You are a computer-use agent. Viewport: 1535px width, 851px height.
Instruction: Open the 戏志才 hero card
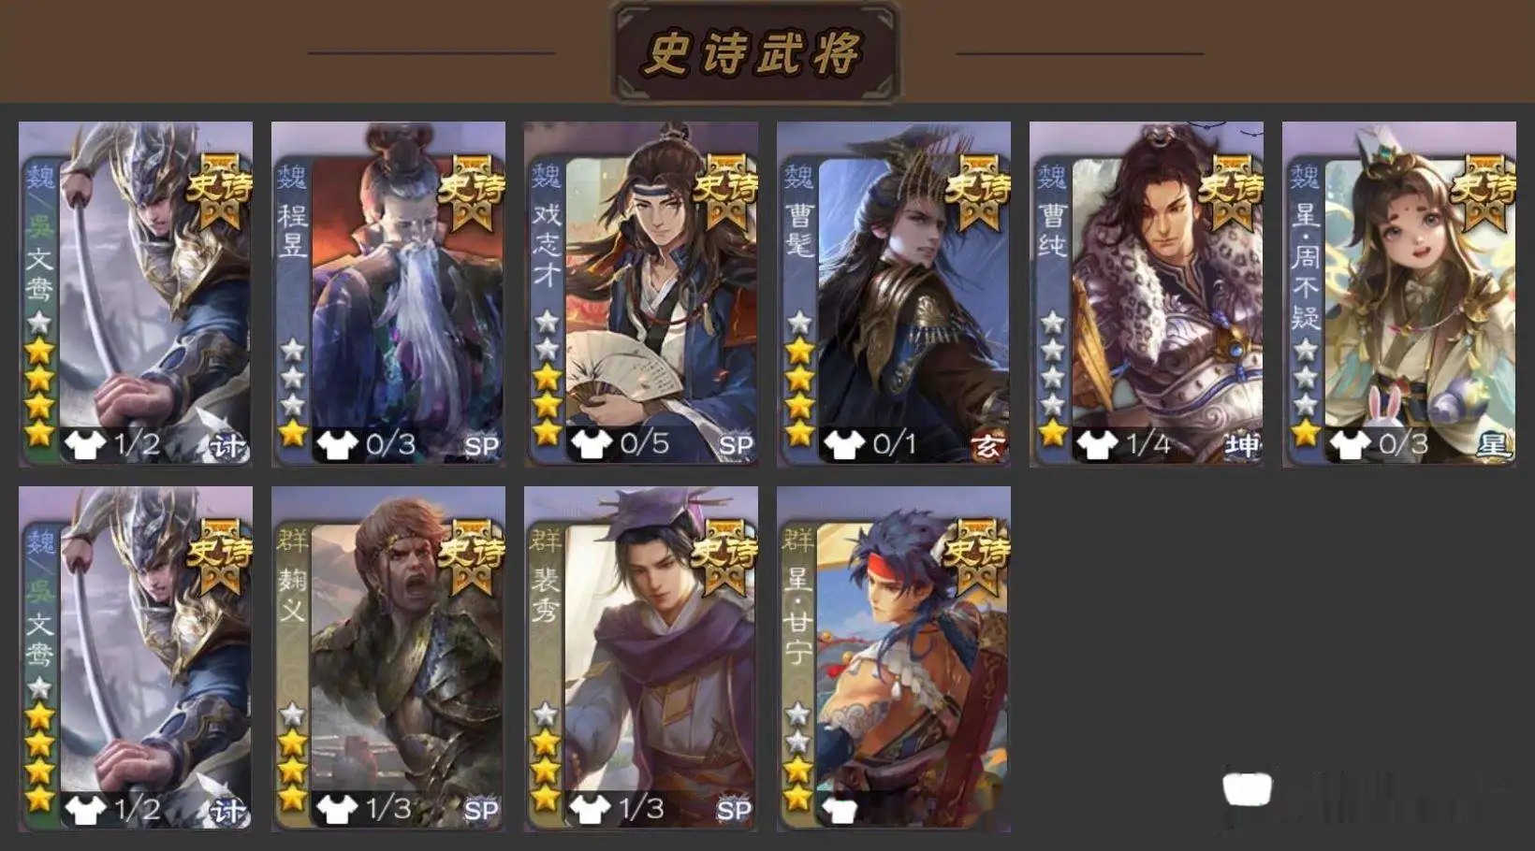tap(641, 294)
